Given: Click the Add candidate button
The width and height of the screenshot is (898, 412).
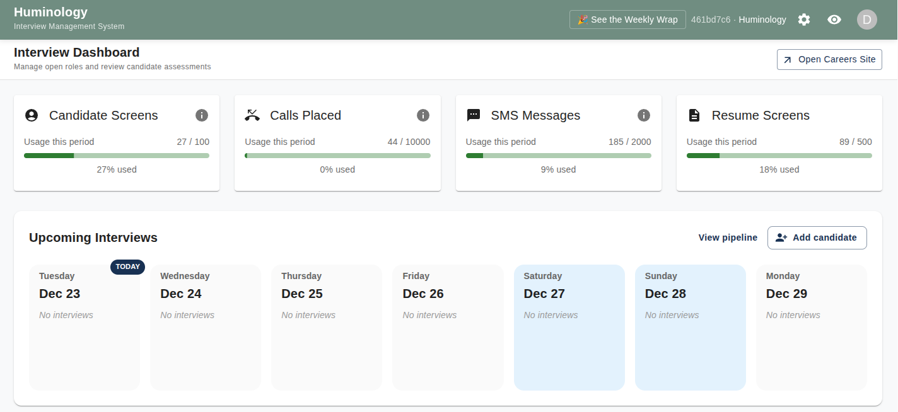Looking at the screenshot, I should point(817,237).
